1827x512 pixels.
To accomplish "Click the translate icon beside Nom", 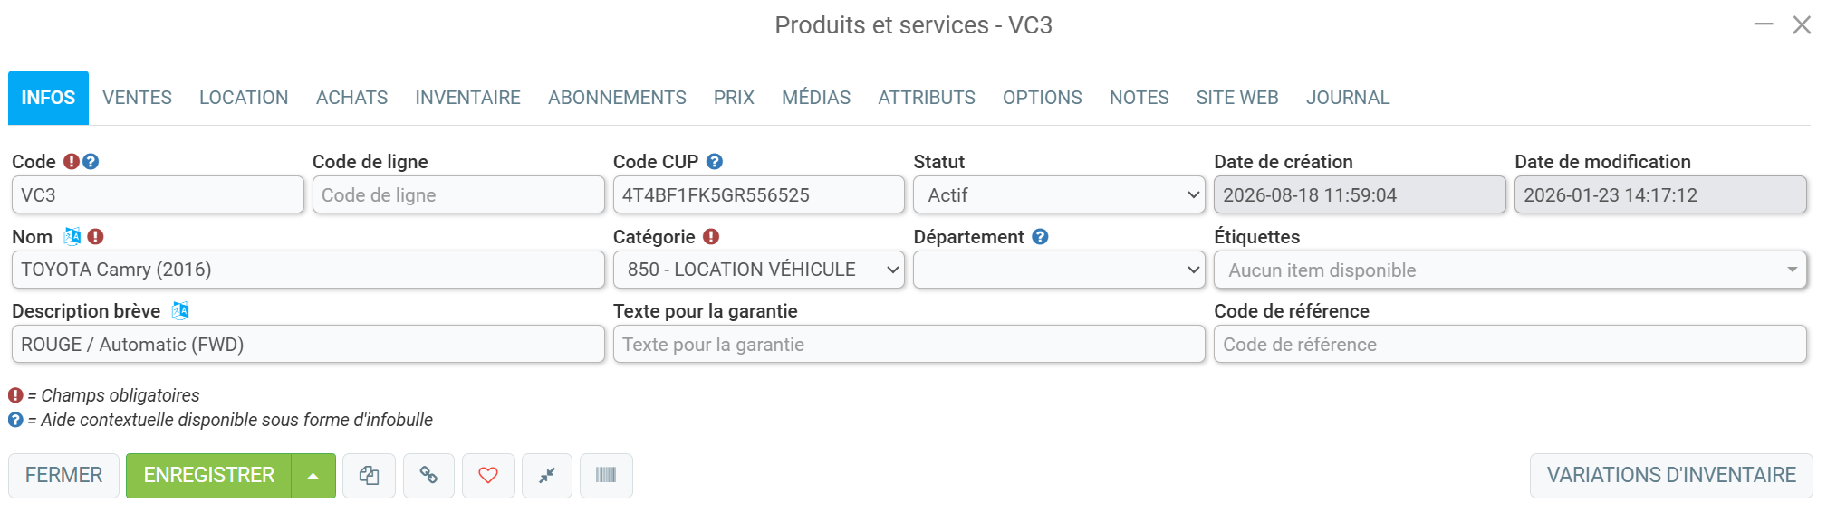I will [x=72, y=236].
